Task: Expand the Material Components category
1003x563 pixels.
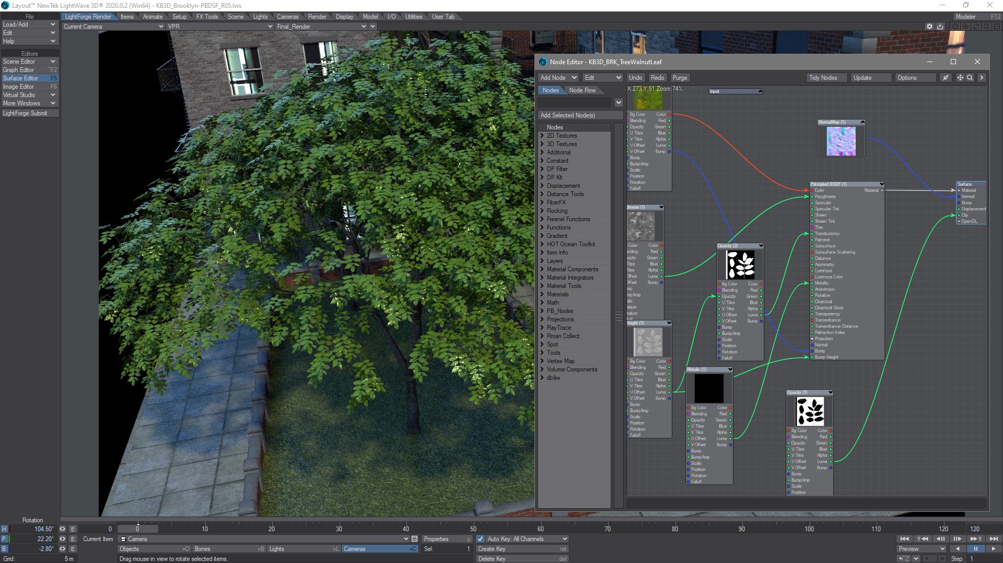Action: click(542, 269)
